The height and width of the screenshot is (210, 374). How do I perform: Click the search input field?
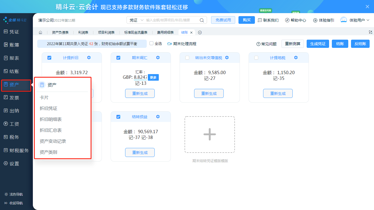click(x=171, y=20)
